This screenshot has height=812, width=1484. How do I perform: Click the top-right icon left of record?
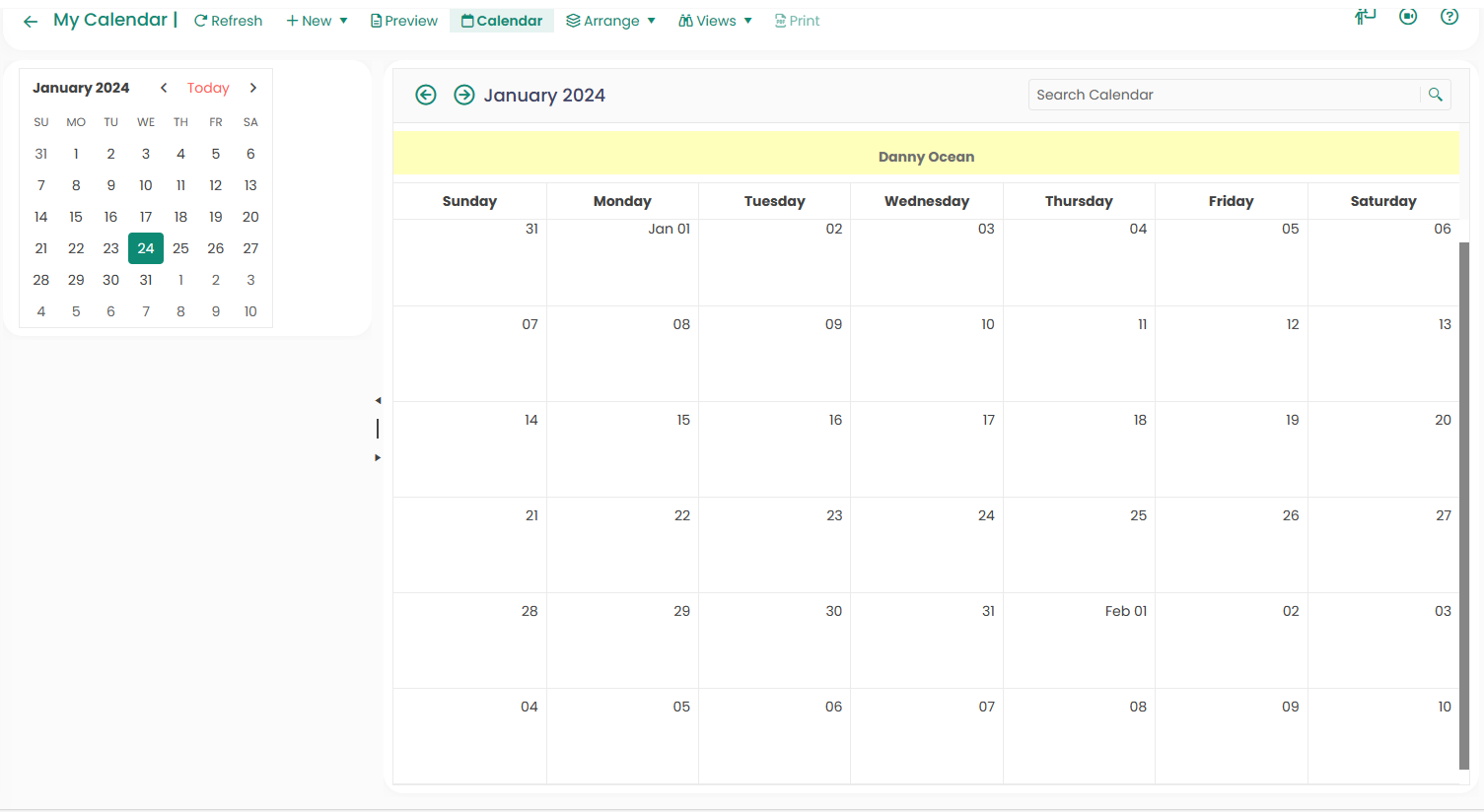click(1365, 17)
